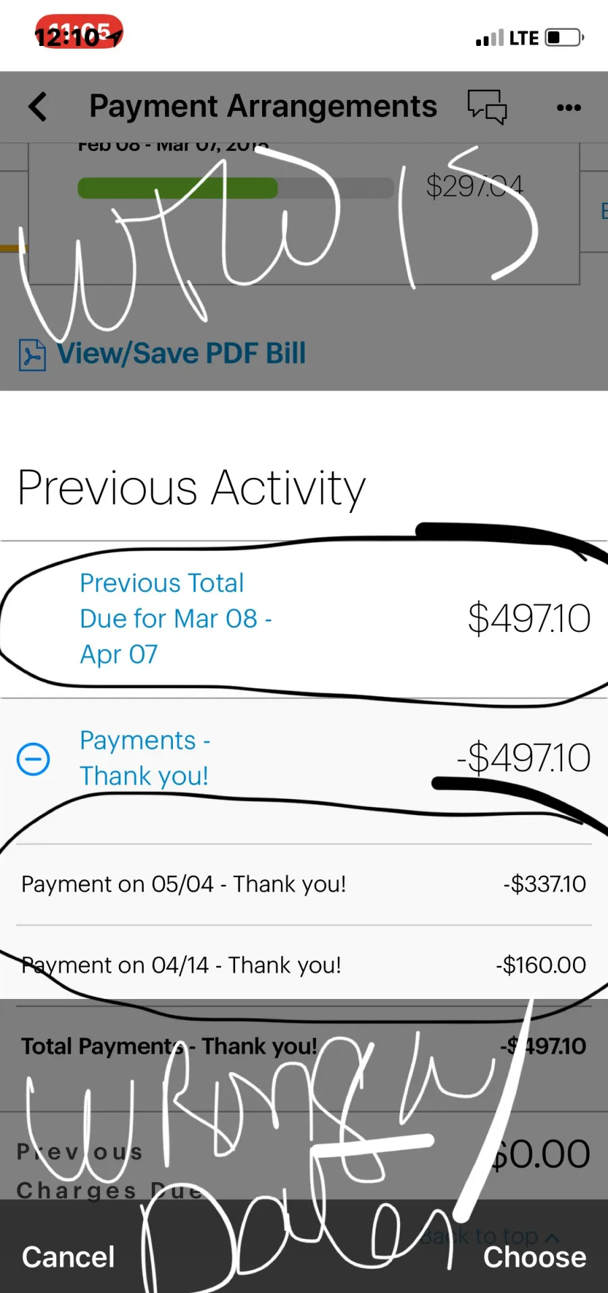
Task: Tap the back arrow in header
Action: tap(39, 107)
